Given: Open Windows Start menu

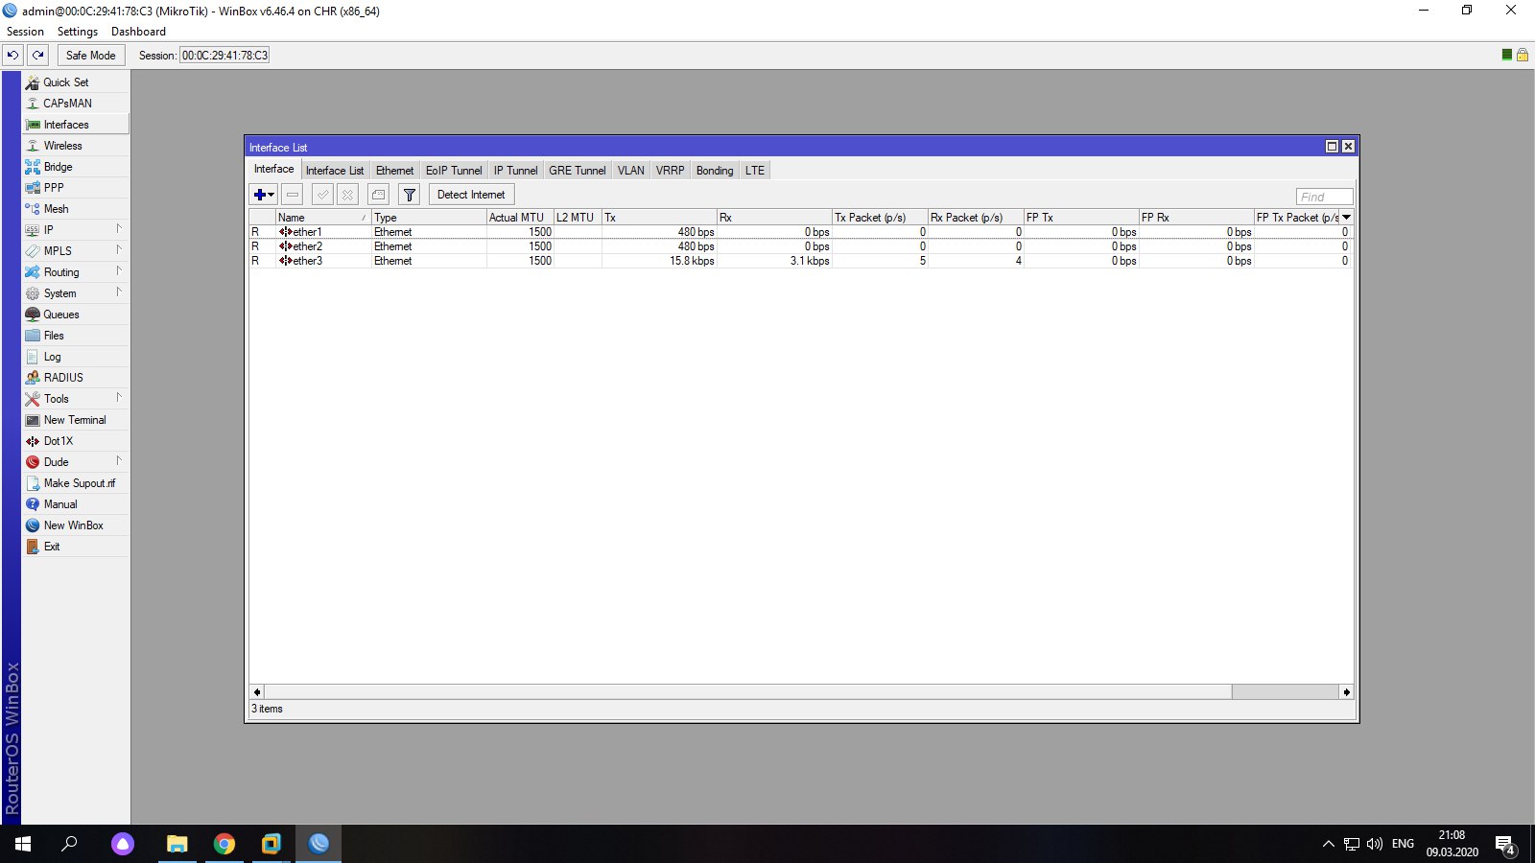Looking at the screenshot, I should click(23, 844).
